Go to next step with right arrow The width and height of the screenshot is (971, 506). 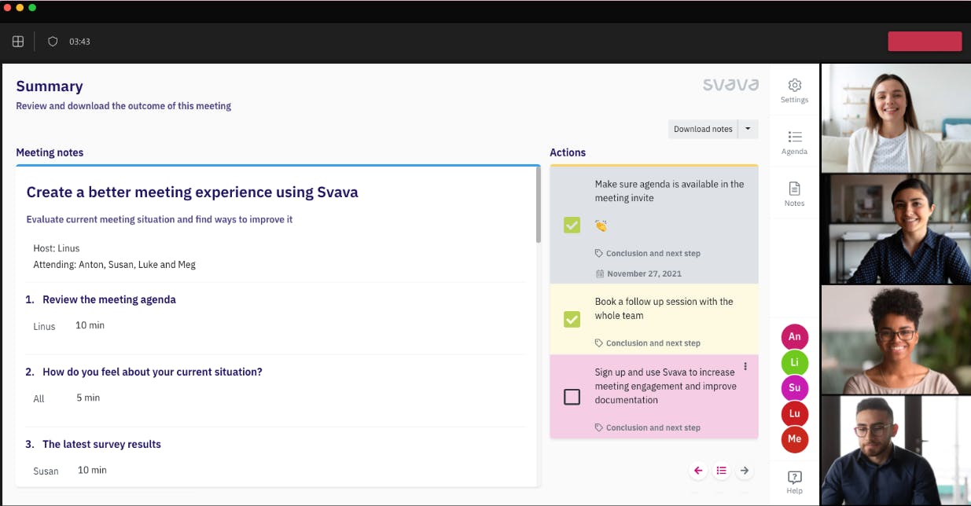(744, 471)
